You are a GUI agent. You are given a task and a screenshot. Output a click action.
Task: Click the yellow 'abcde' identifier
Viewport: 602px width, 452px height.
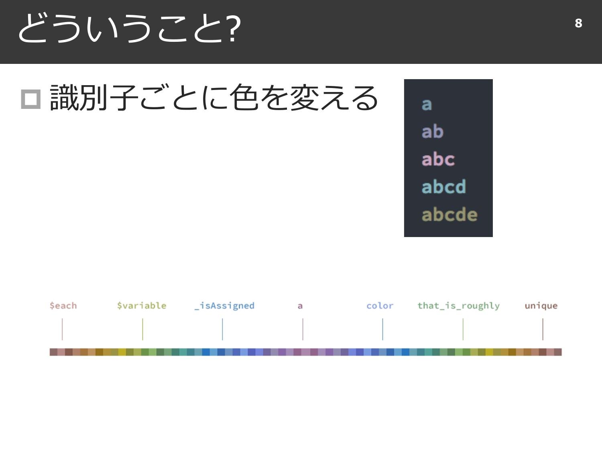click(x=449, y=214)
